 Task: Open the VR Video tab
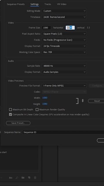tap(62, 4)
